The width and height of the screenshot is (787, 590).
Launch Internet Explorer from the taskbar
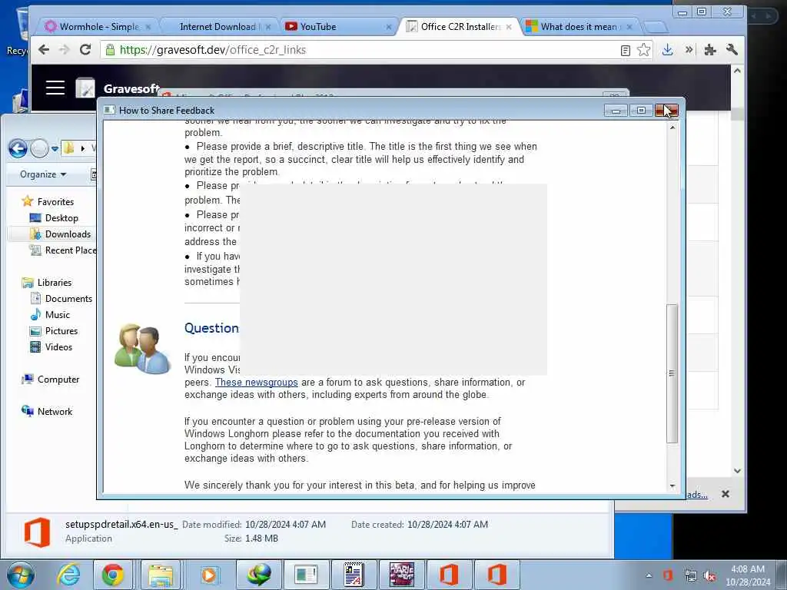point(68,575)
